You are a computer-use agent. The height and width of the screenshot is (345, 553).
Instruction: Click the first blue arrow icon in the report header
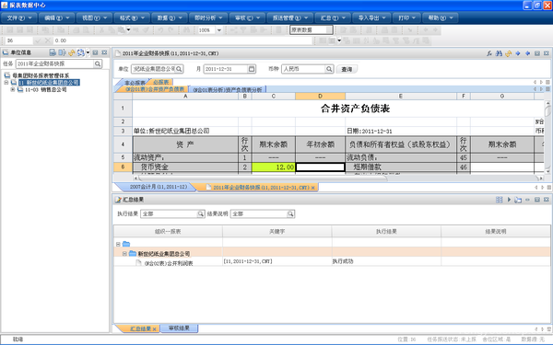point(518,53)
